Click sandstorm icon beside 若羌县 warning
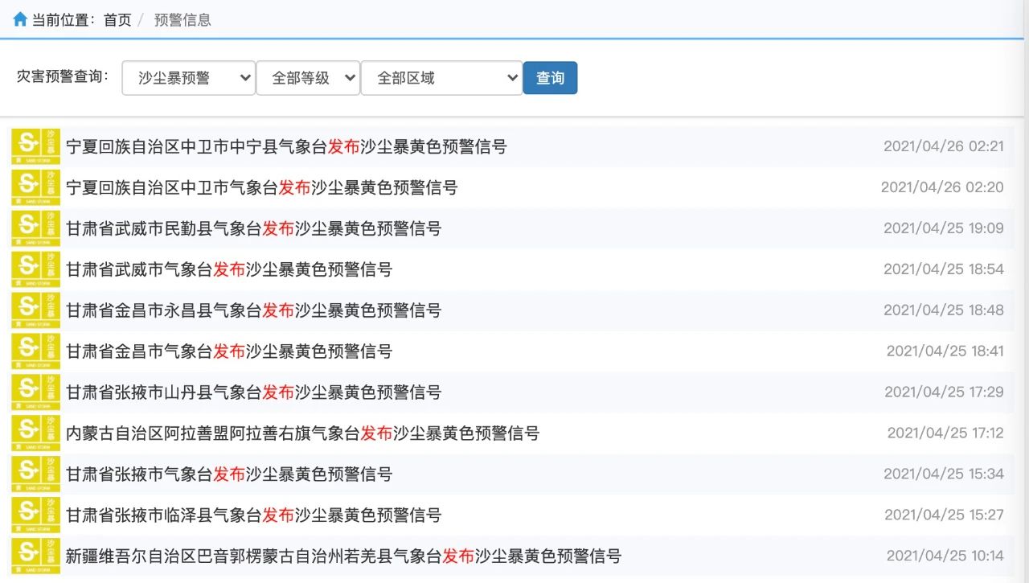This screenshot has width=1029, height=583. (x=36, y=556)
